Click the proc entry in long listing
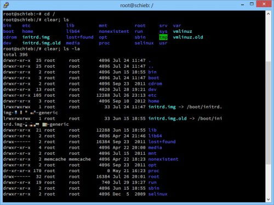The image size is (274, 205). pos(153,171)
